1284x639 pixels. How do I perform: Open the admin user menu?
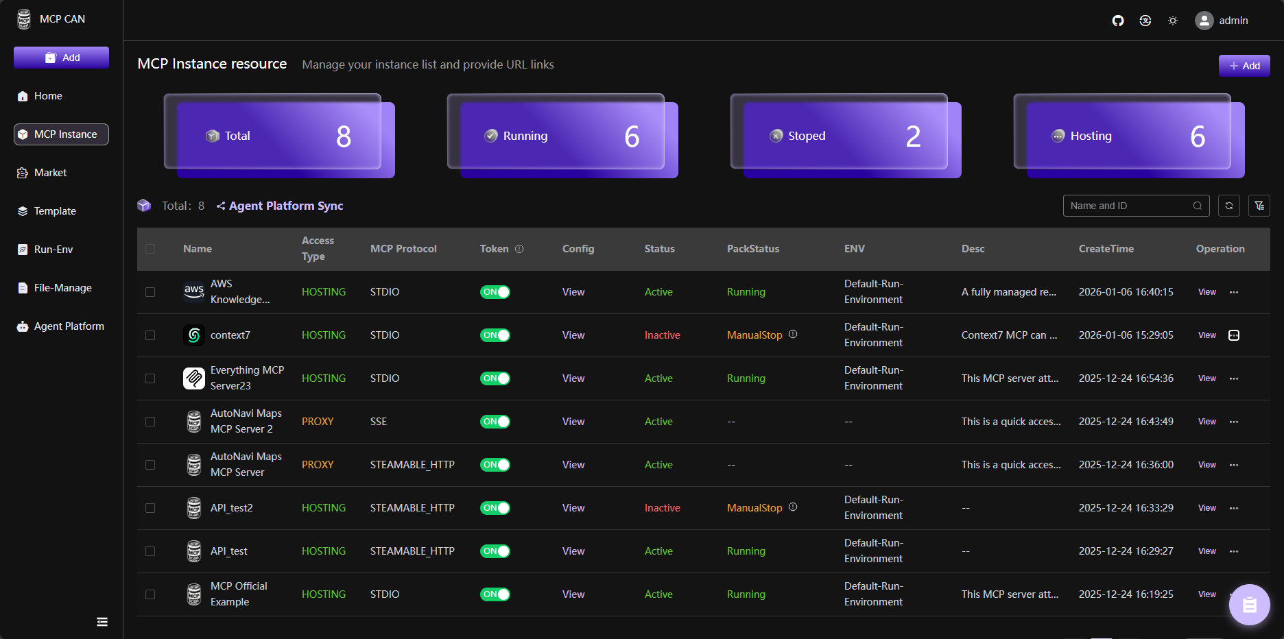(1222, 21)
